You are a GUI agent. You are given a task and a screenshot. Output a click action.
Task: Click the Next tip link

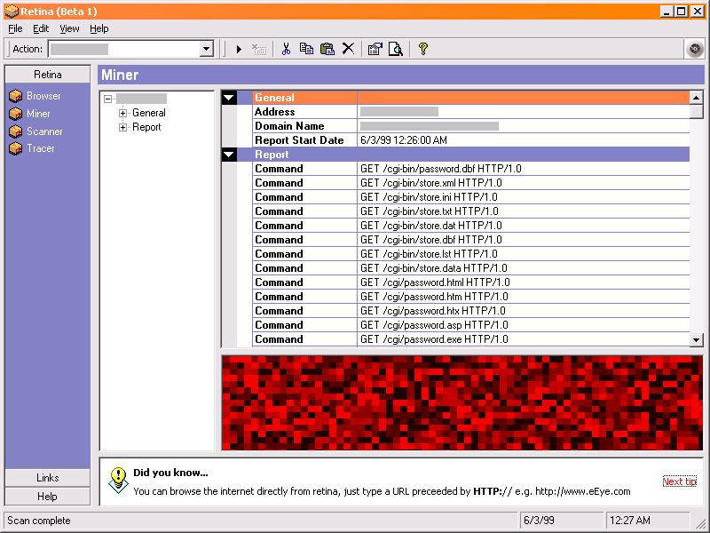[x=679, y=481]
